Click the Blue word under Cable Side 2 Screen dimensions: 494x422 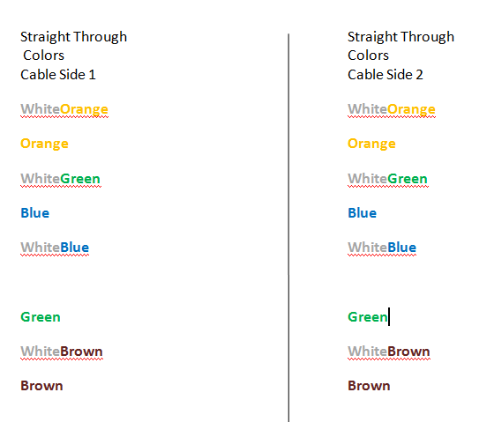coord(363,213)
